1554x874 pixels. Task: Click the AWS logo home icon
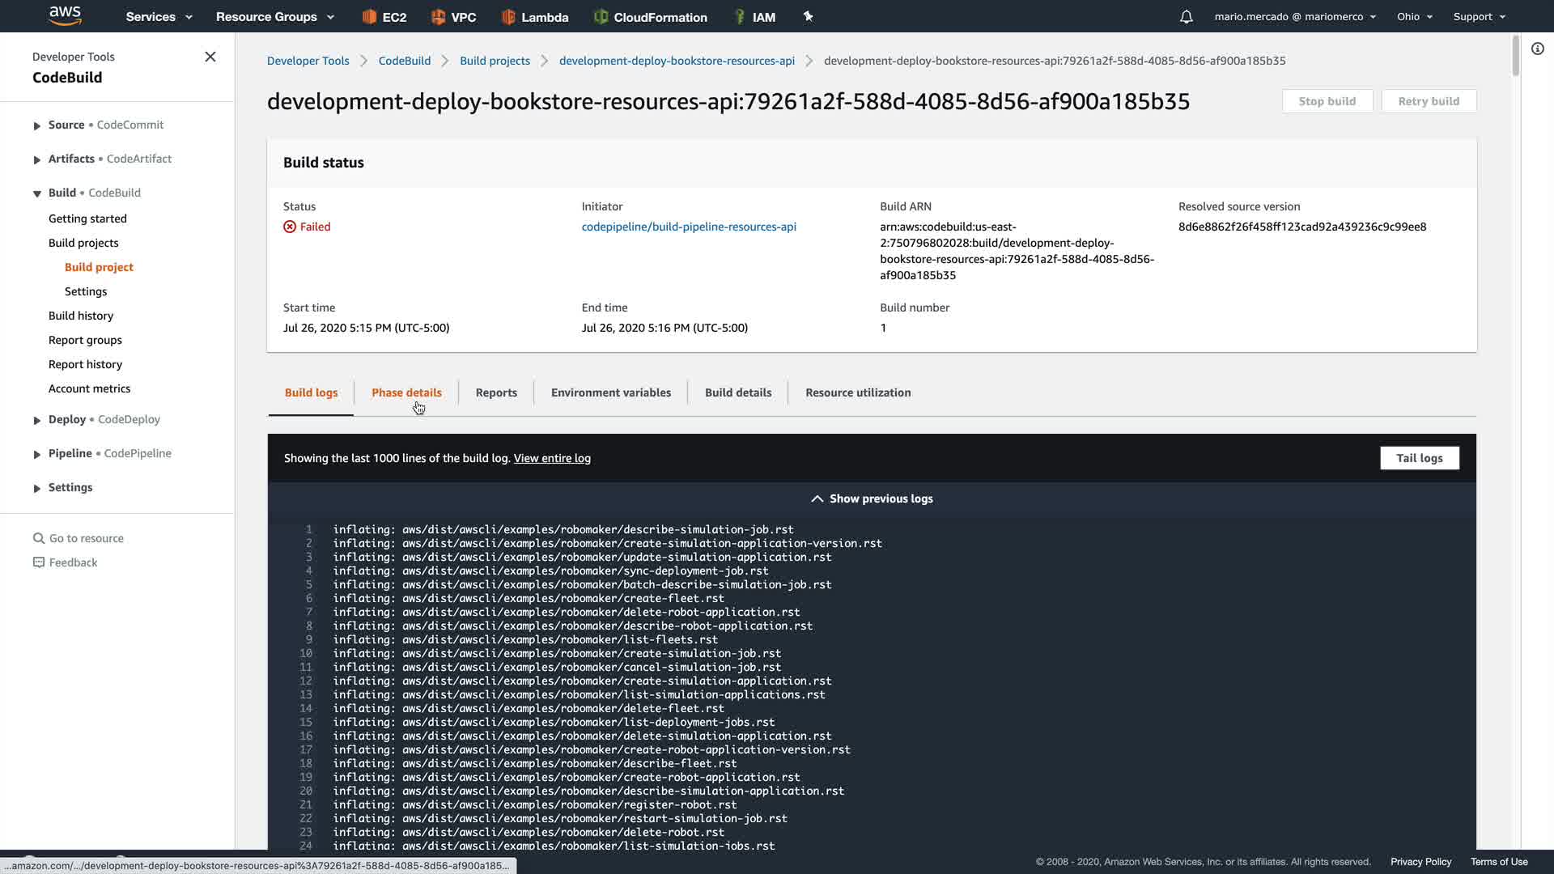(65, 15)
